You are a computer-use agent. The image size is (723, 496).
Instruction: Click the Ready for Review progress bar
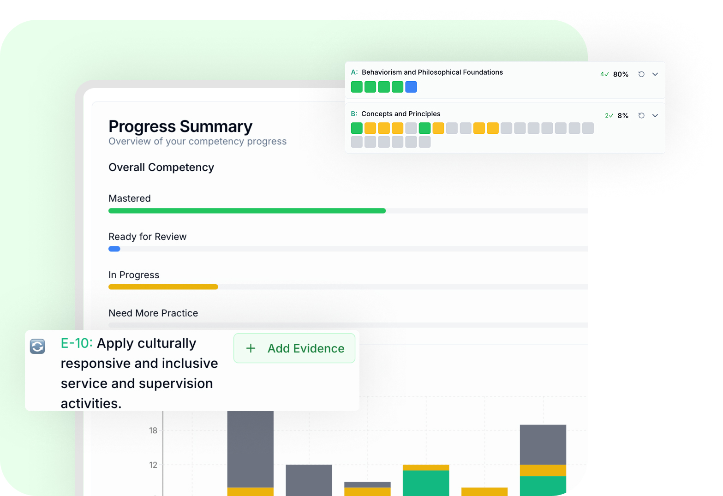point(114,249)
